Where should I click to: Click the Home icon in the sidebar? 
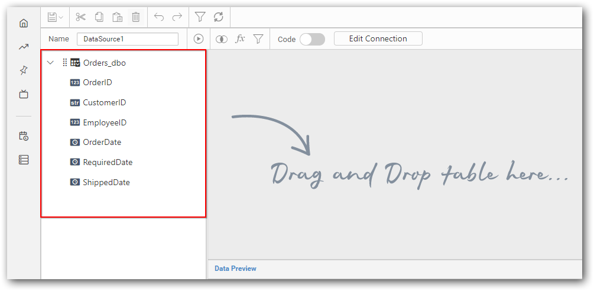click(24, 23)
